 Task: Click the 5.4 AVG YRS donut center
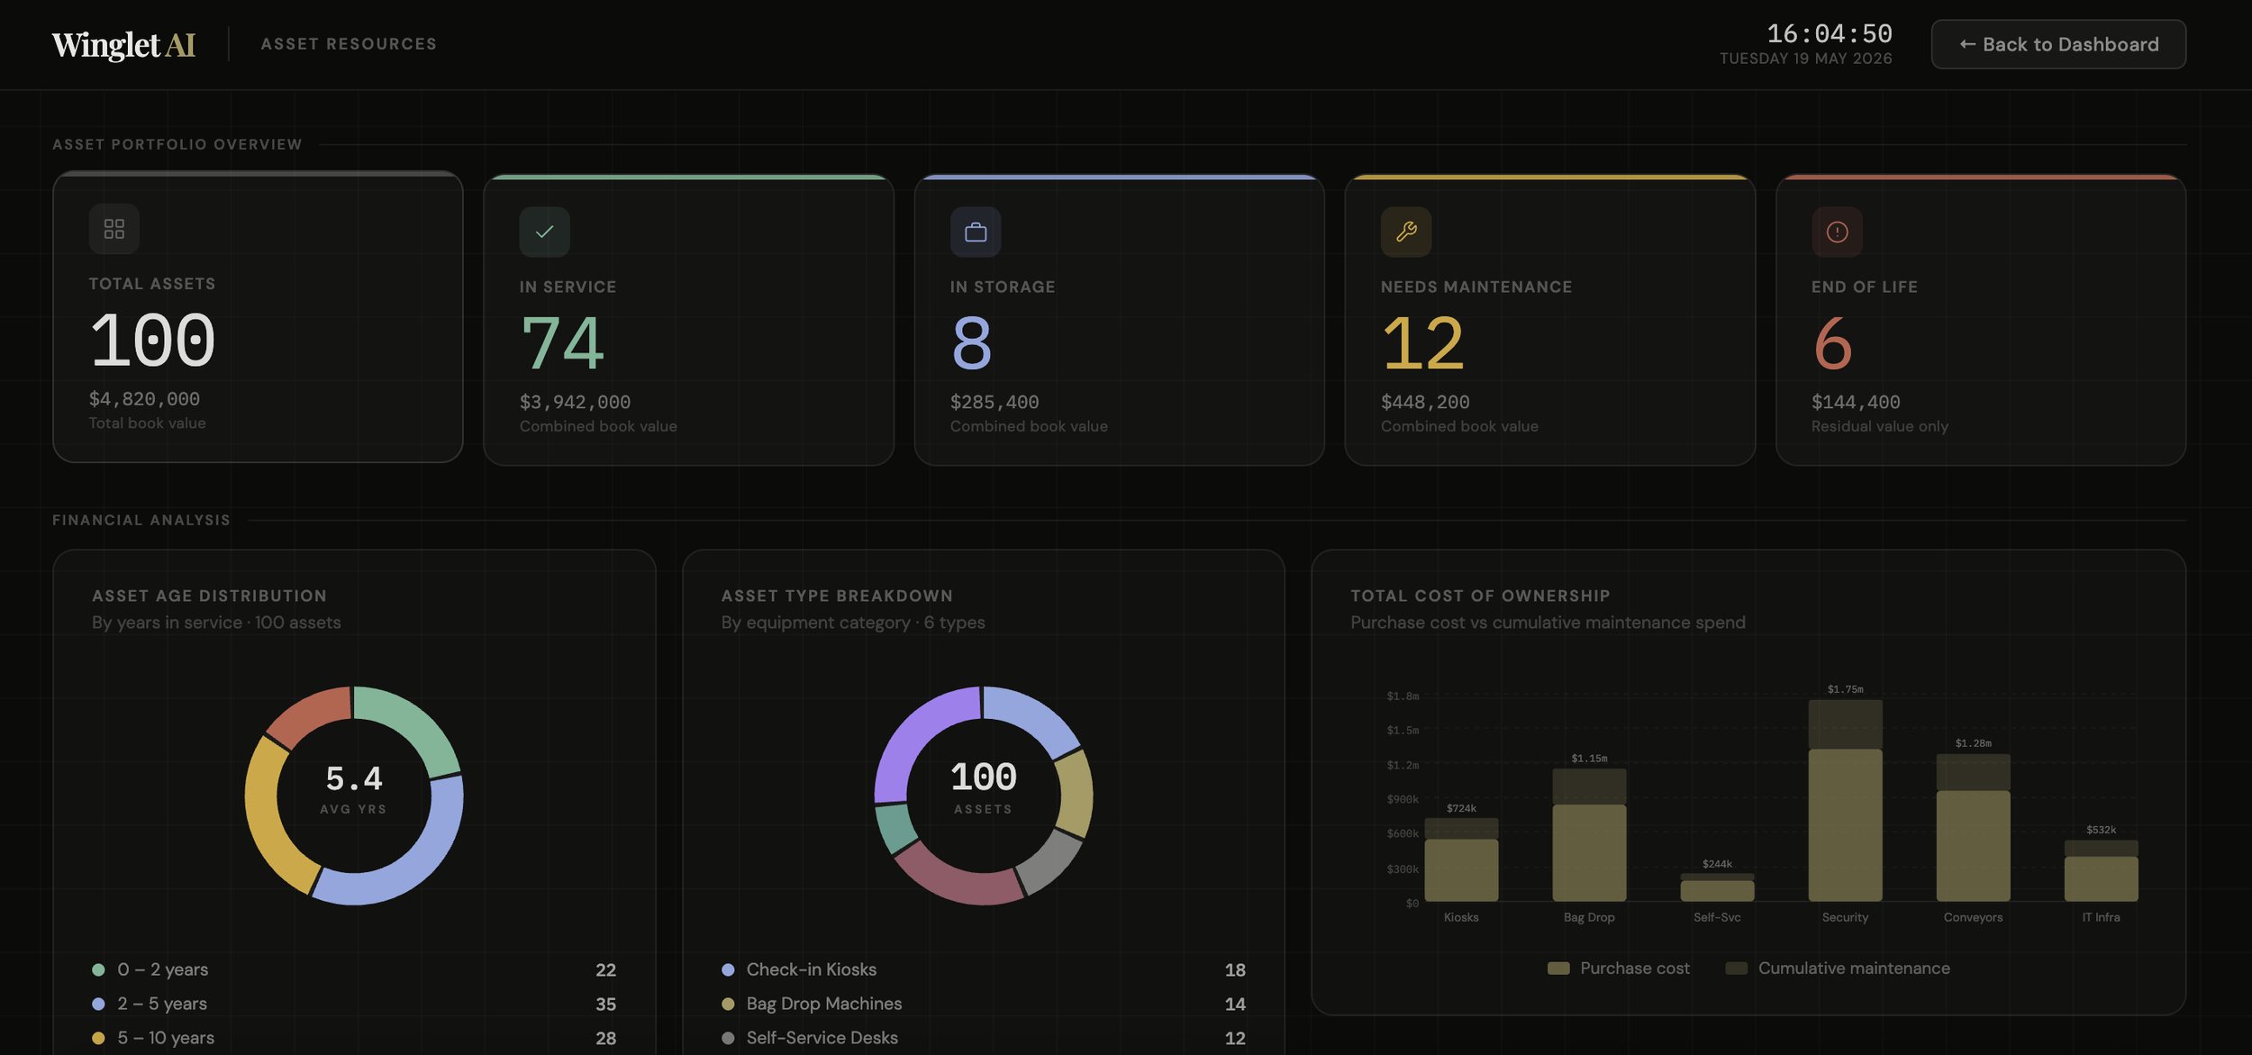[x=354, y=789]
